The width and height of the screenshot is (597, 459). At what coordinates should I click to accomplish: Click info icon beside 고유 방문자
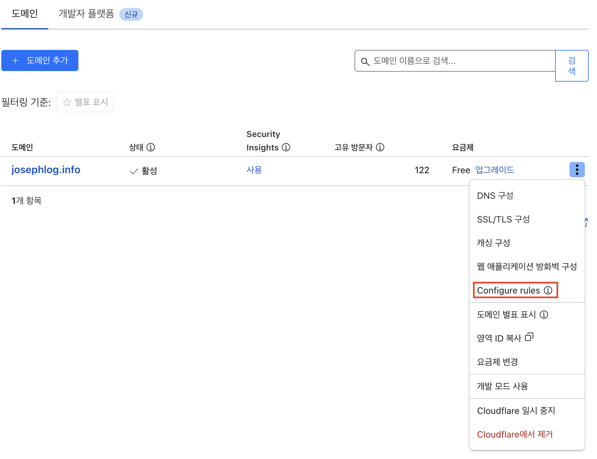pos(380,147)
